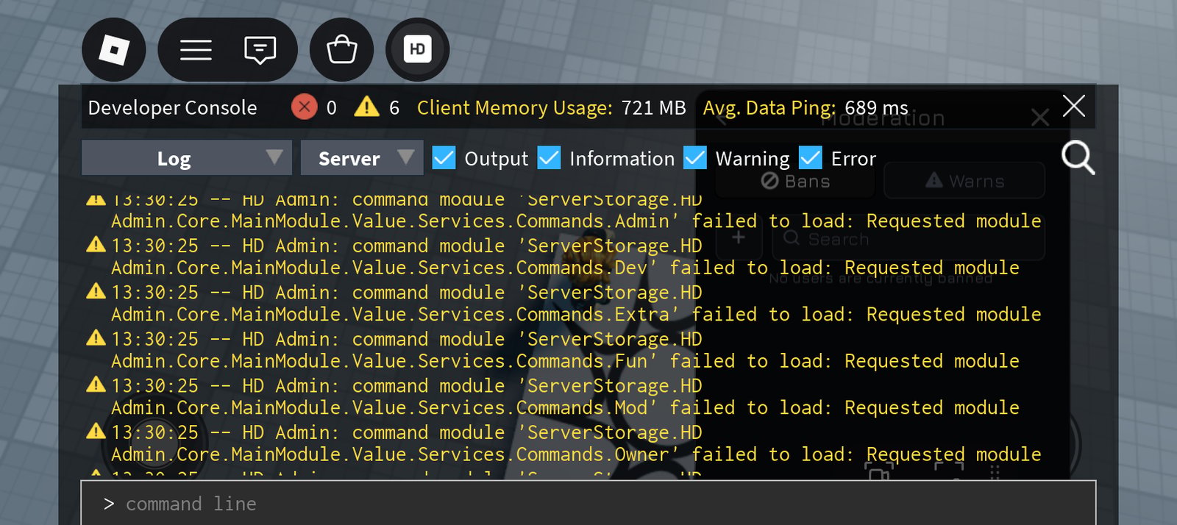This screenshot has height=525, width=1177.
Task: Select the Commands.Owner failed log entry
Action: coord(563,443)
